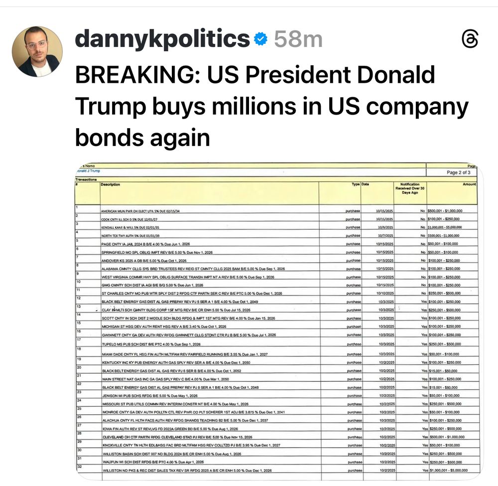The height and width of the screenshot is (486, 498).
Task: Open the Threads logo icon
Action: 470,39
